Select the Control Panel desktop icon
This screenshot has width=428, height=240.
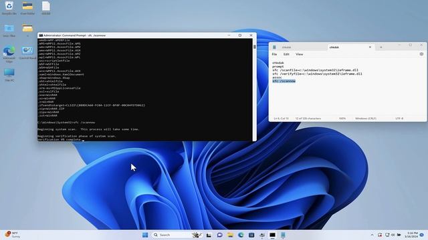tap(27, 53)
